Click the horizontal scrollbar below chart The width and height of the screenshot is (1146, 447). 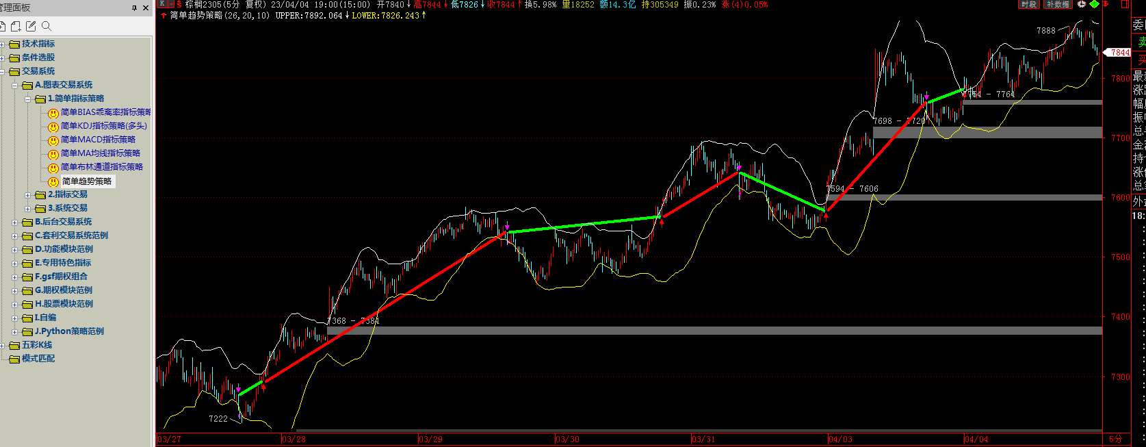click(699, 431)
